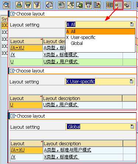
Task: Click the Layout setting field showing 'A All'
Action: pos(100,24)
